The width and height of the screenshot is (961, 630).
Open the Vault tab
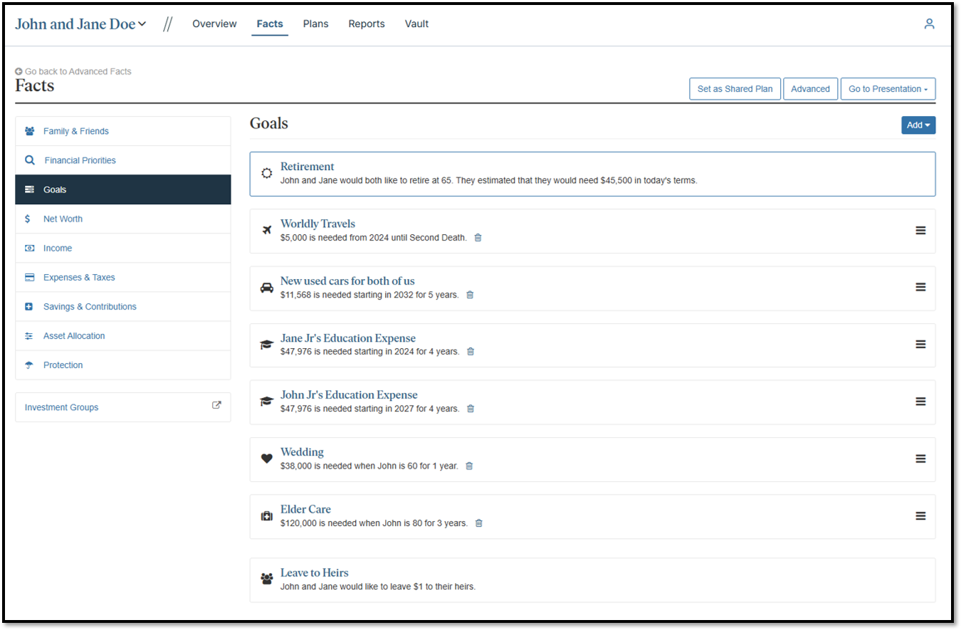(x=416, y=24)
